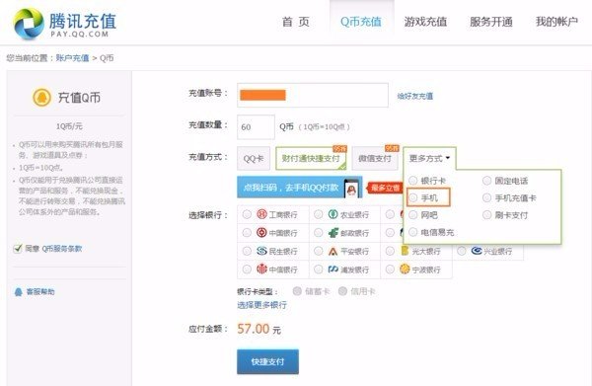Click the 兴业银行 logo icon
Screen dimensions: 592x386
click(x=477, y=251)
